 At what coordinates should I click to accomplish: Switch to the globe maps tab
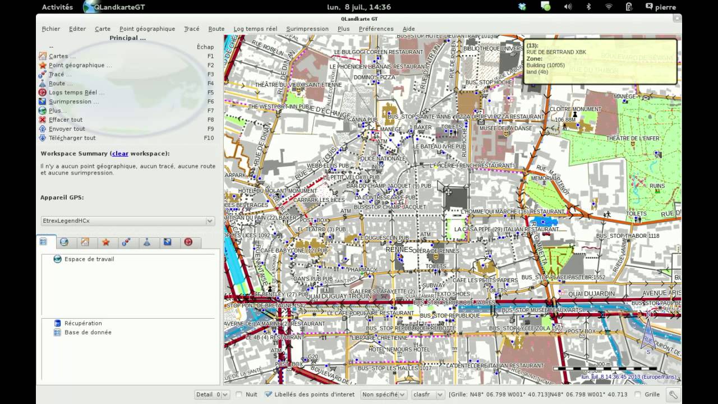point(64,242)
